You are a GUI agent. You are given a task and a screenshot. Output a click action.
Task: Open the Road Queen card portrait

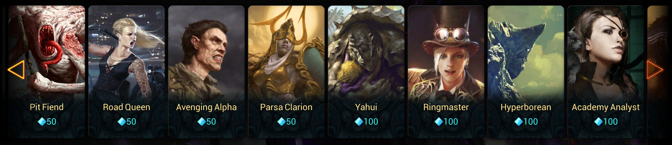pyautogui.click(x=127, y=53)
